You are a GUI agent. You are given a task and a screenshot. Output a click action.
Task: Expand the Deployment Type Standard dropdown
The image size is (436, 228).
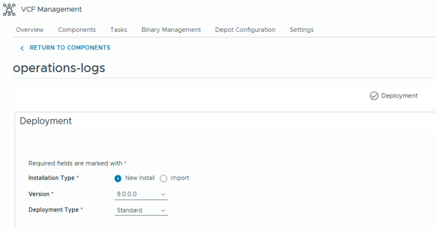tap(141, 210)
